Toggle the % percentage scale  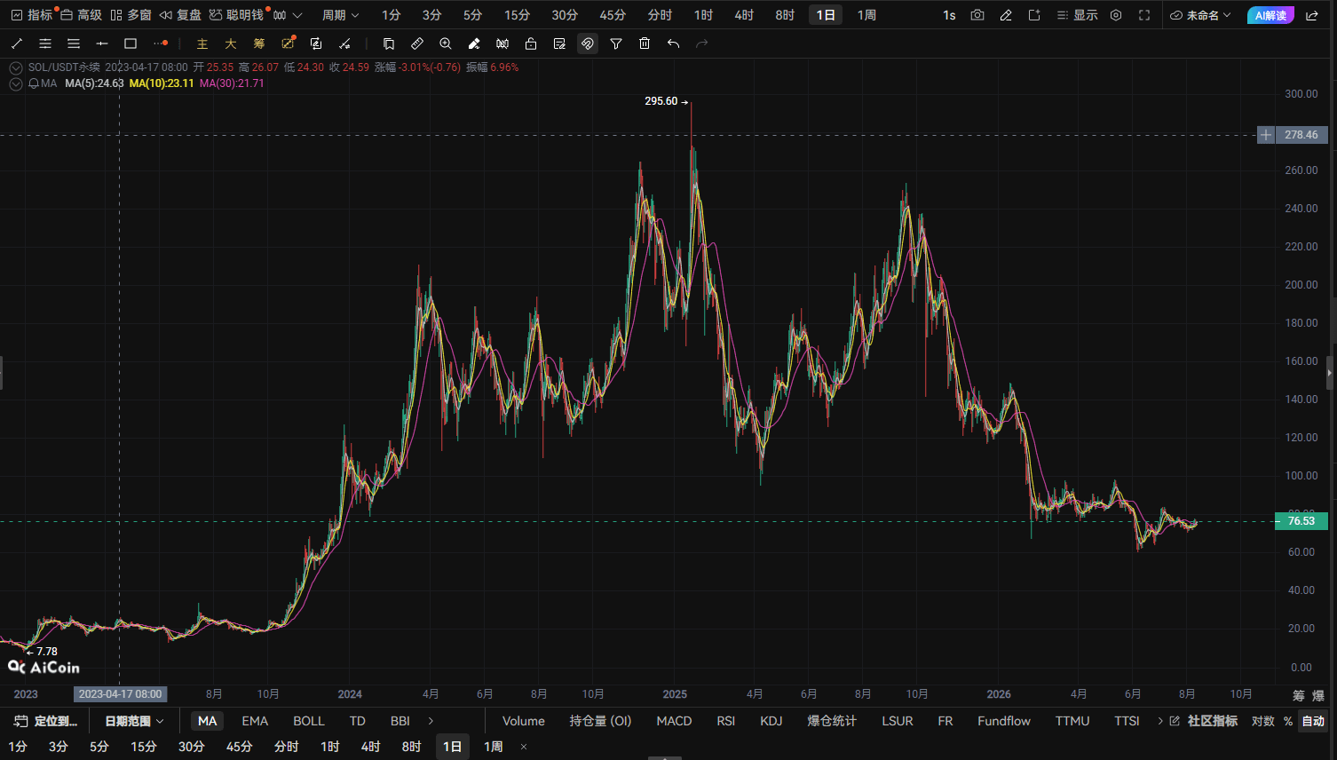coord(1288,721)
